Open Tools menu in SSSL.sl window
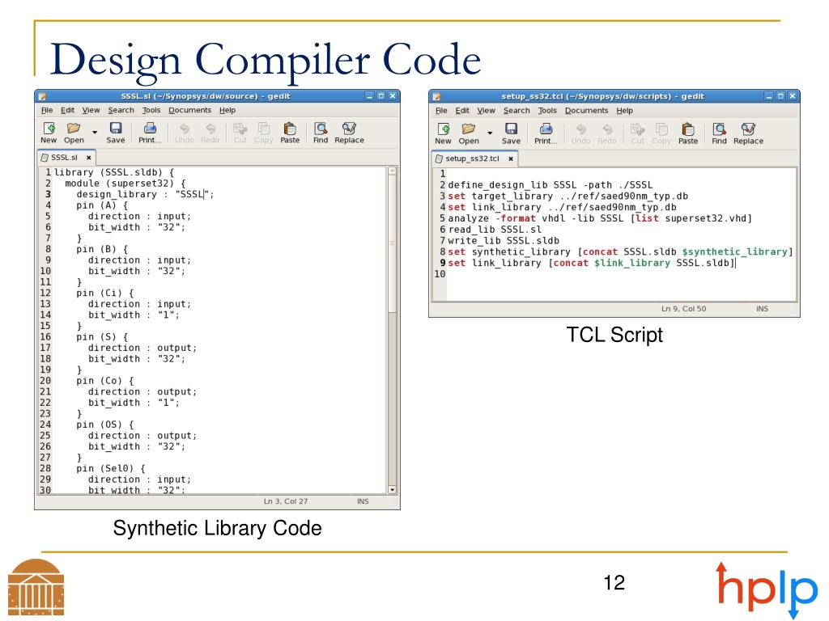The height and width of the screenshot is (621, 829). point(151,110)
